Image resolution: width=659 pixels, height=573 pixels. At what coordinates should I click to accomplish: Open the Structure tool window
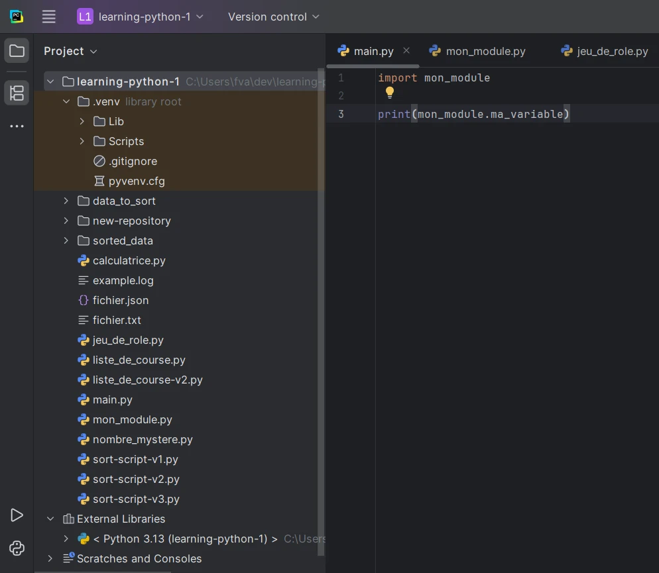[x=17, y=93]
